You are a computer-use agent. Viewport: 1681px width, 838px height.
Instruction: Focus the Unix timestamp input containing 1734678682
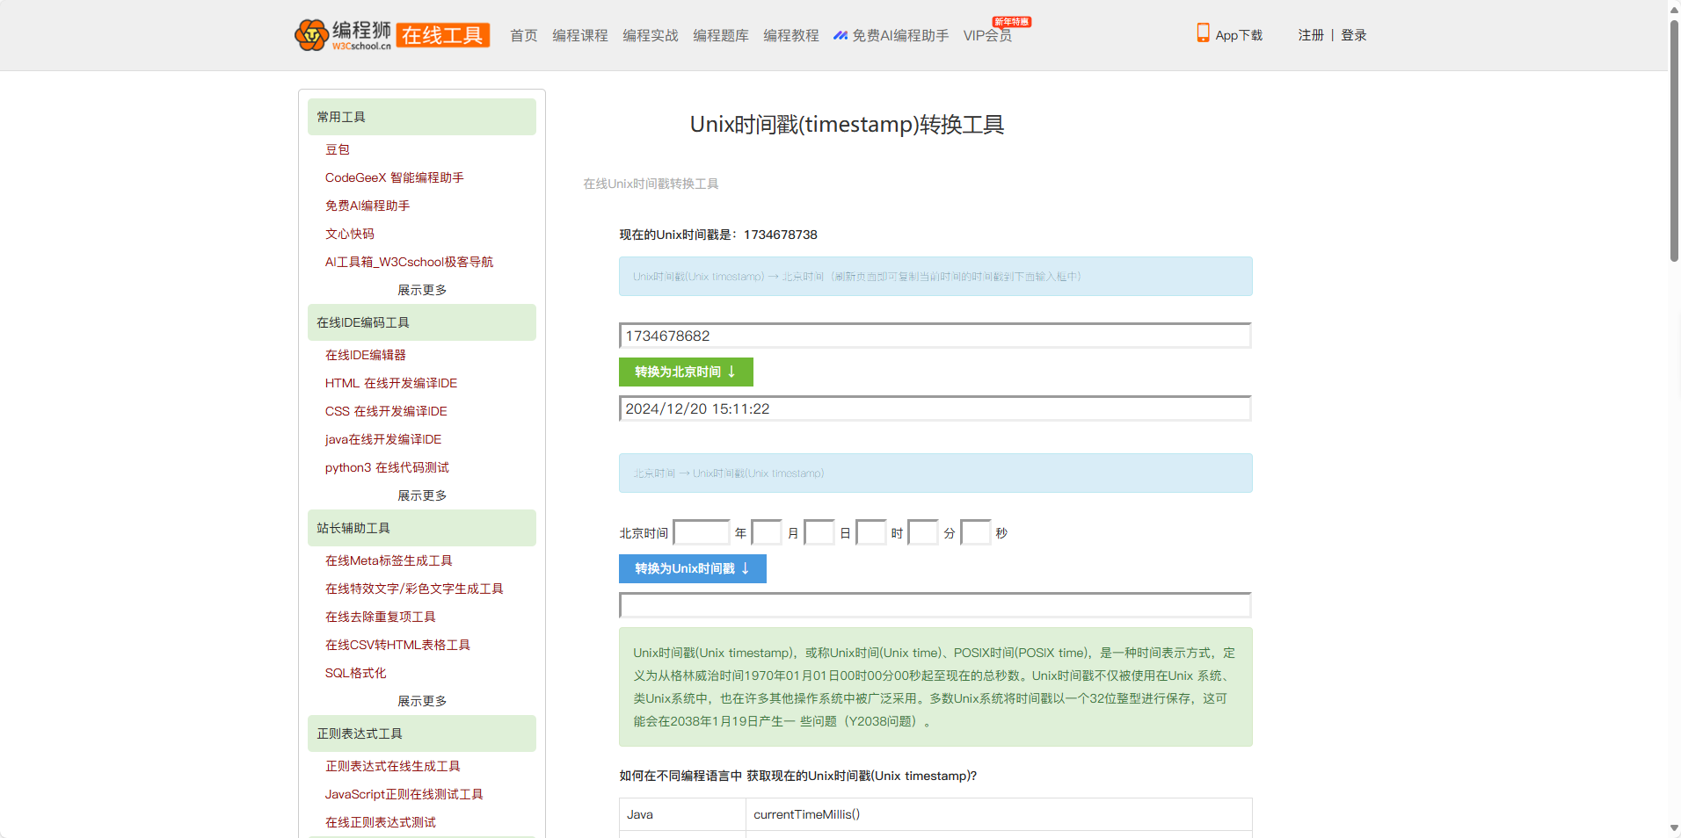point(935,336)
